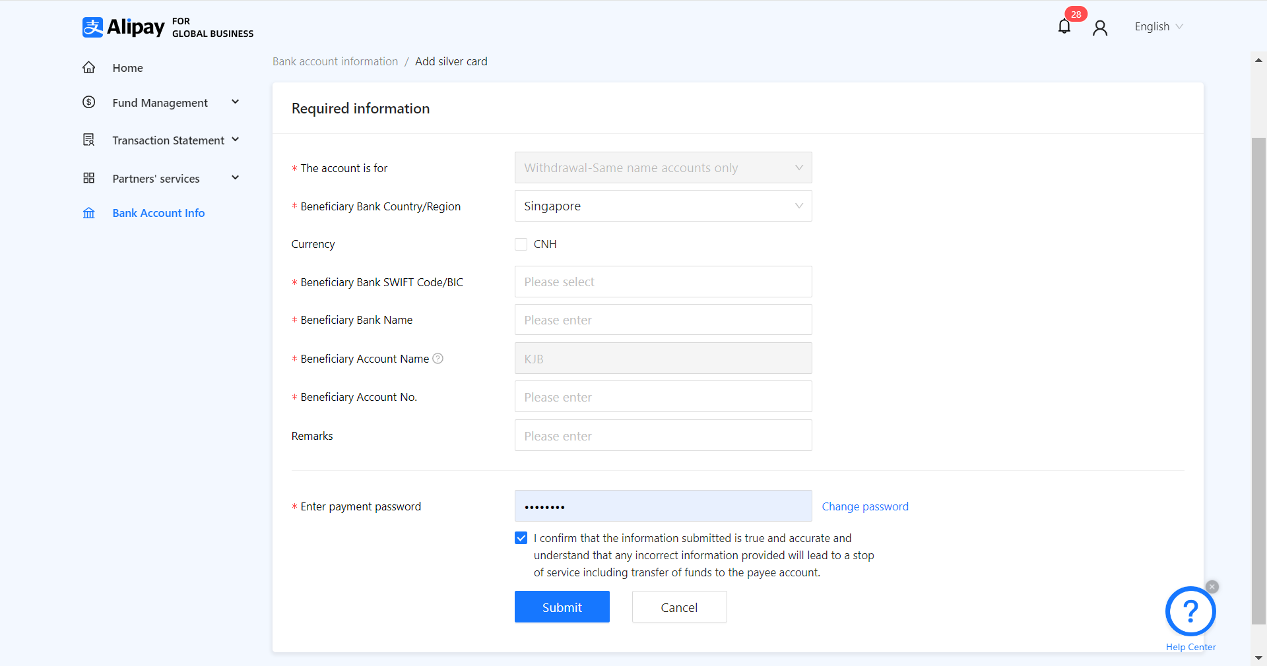The image size is (1267, 666).
Task: Dismiss the Help Center widget
Action: tap(1212, 587)
